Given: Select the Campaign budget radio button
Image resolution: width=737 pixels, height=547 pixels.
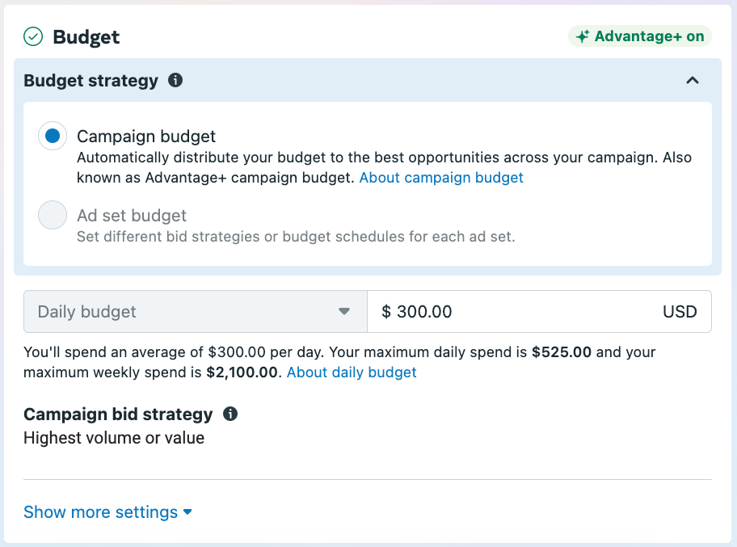Looking at the screenshot, I should 53,137.
